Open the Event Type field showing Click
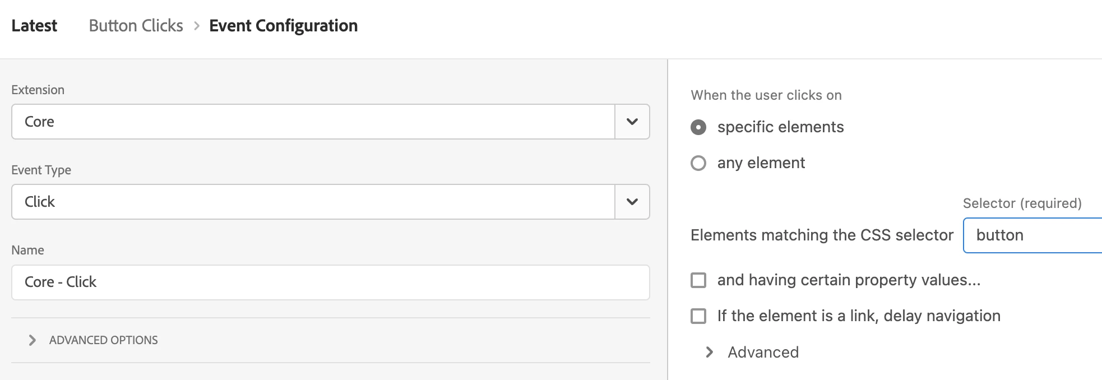The image size is (1102, 380). point(313,202)
